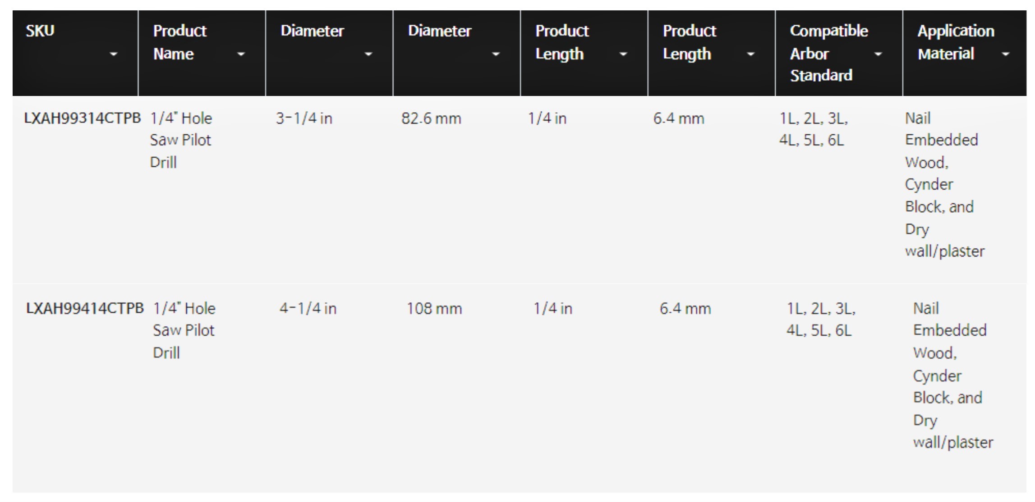Viewport: 1035px width, 502px height.
Task: Click the Product Name header label
Action: click(x=179, y=42)
